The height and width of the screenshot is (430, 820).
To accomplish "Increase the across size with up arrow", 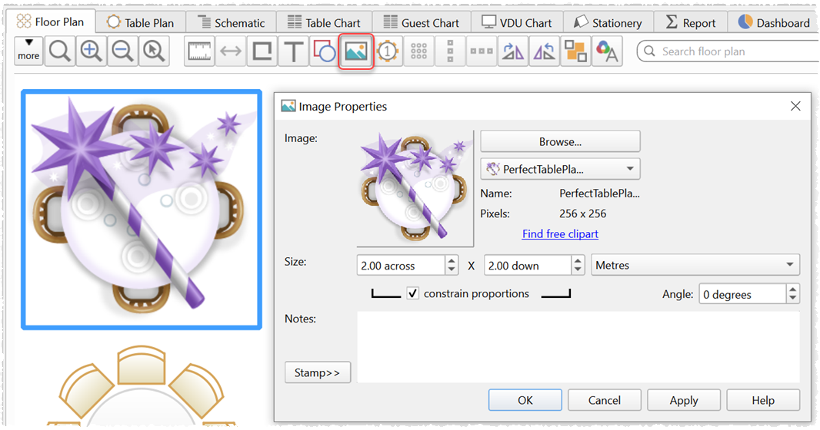I will (452, 261).
